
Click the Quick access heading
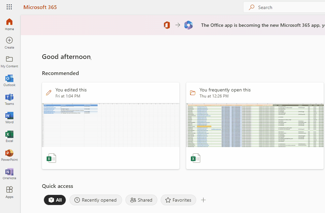[57, 186]
